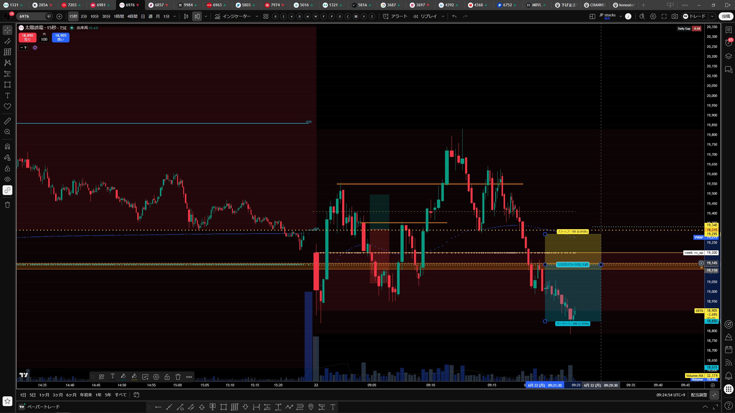Toggle magnet mode on left toolbar
735x413 pixels.
point(7,147)
